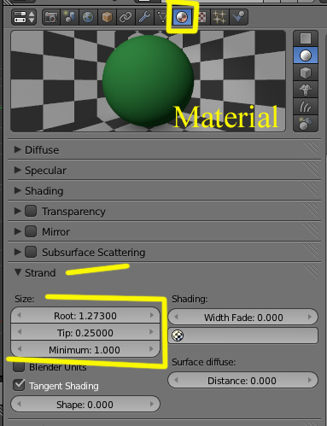
Task: Enable the Mirror checkbox
Action: click(x=31, y=231)
